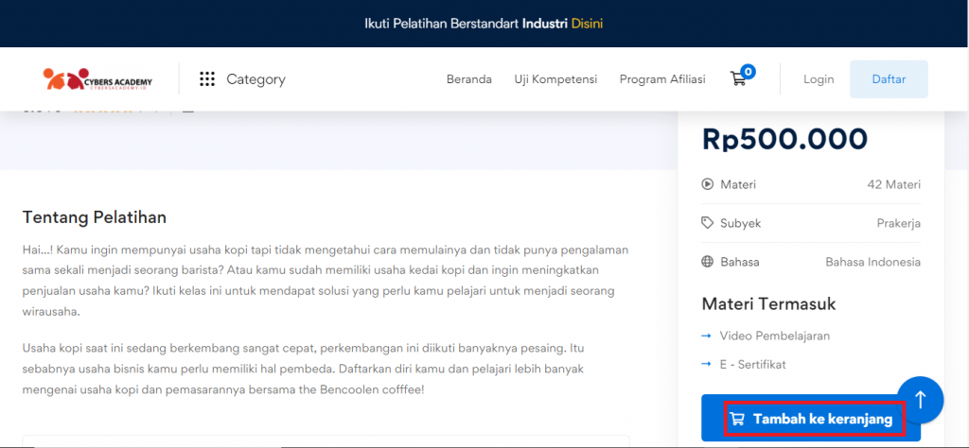Select Program Afiliasi in the navigation

pos(662,79)
